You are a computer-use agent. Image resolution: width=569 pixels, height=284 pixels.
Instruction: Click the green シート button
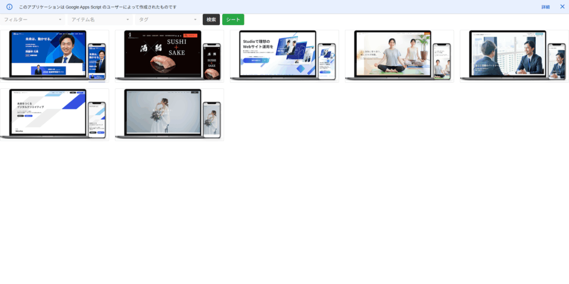[233, 19]
